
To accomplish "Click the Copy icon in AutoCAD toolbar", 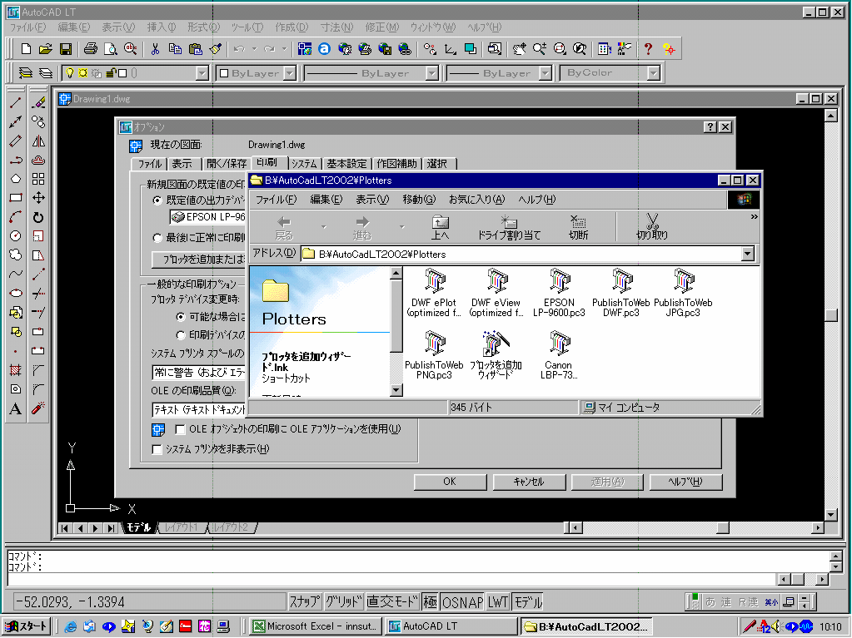I will (175, 49).
